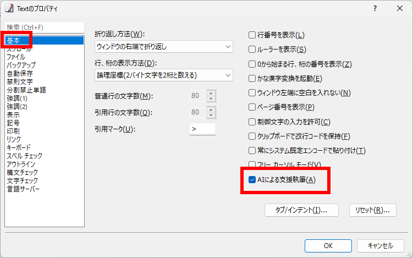Open キーボード settings
This screenshot has width=413, height=258.
[44, 147]
